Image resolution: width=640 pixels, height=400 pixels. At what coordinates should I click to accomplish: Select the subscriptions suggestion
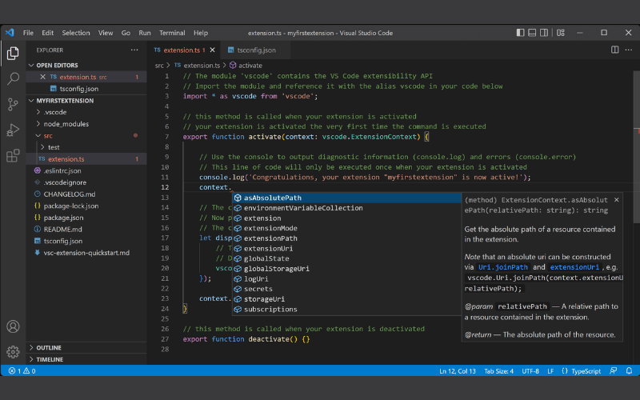(x=346, y=310)
